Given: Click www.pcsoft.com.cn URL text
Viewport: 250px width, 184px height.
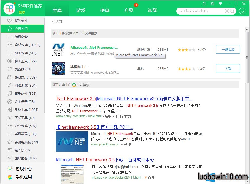Looking at the screenshot, I should point(105,144).
